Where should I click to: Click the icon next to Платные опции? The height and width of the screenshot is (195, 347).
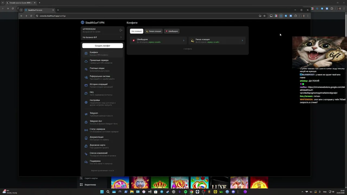click(86, 69)
